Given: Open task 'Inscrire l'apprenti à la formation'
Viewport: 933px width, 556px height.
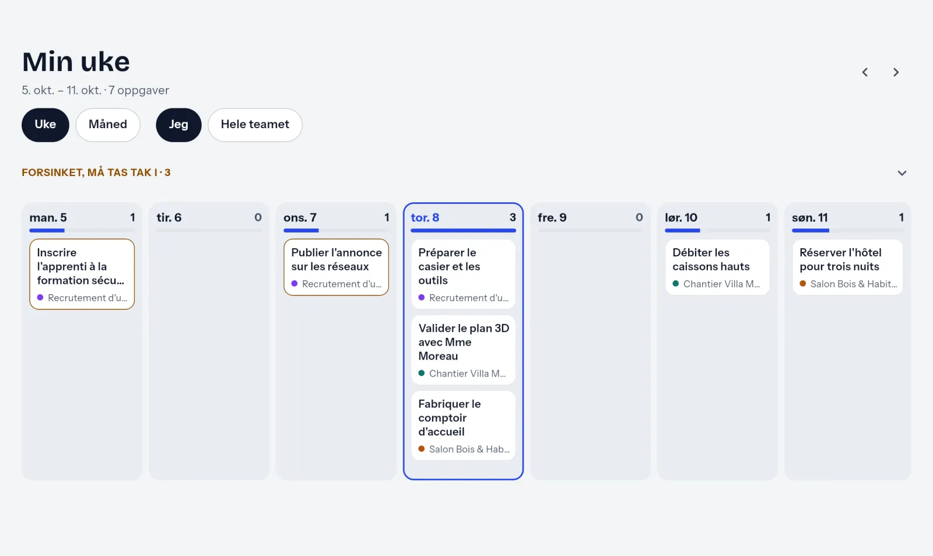Looking at the screenshot, I should tap(82, 274).
